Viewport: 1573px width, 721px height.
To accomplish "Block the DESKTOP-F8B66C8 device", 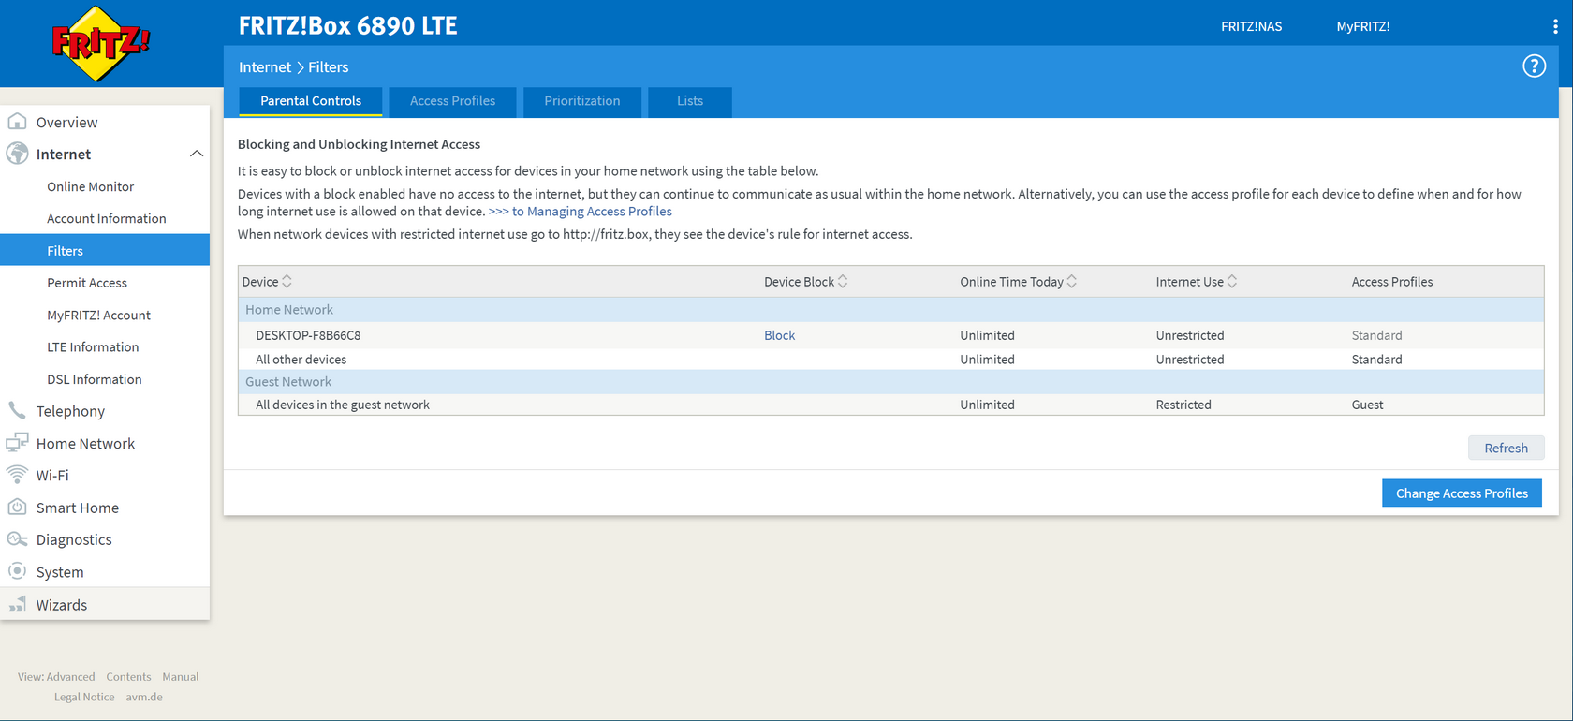I will point(779,335).
